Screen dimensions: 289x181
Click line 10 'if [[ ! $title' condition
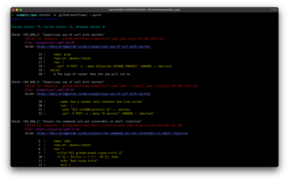[88, 157]
